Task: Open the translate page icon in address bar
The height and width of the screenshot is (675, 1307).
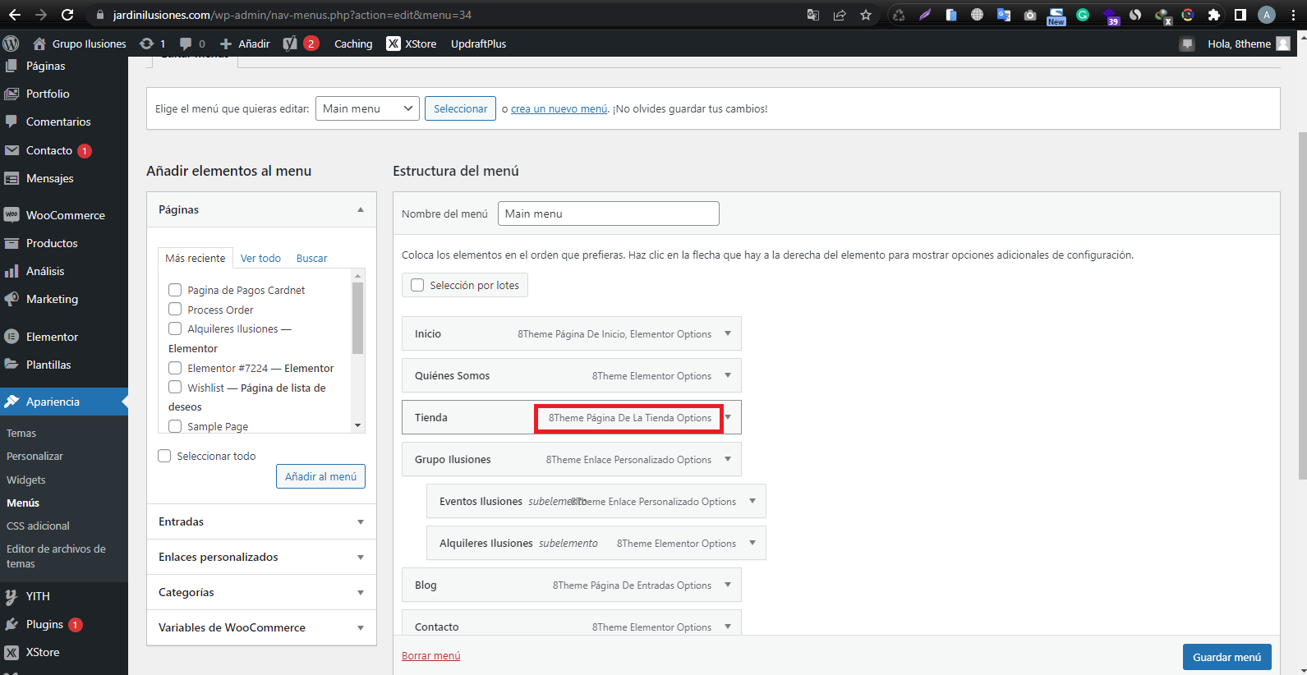Action: 812,15
